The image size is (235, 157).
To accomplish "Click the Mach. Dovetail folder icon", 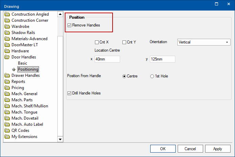I will point(7,118).
